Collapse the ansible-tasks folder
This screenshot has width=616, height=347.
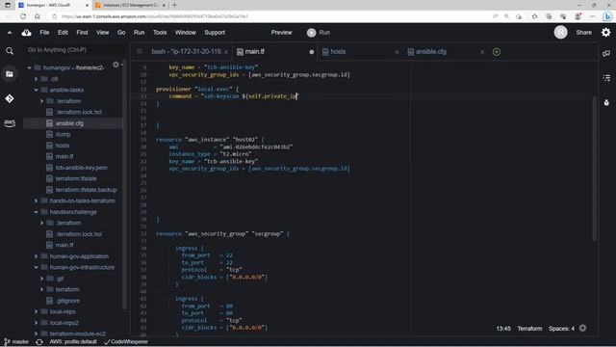click(x=37, y=90)
